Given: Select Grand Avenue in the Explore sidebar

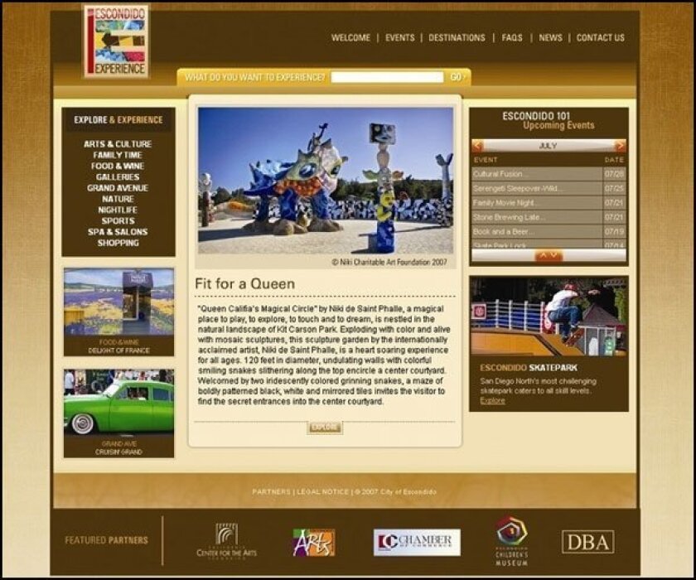Looking at the screenshot, I should click(118, 188).
